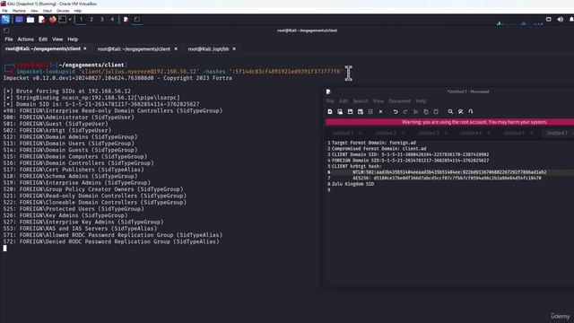Open terminal Actions menu
This screenshot has width=574, height=323.
coord(26,39)
